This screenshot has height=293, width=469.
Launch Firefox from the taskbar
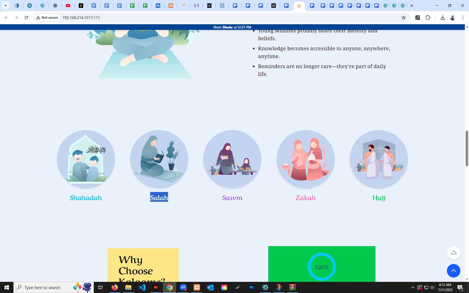pyautogui.click(x=114, y=287)
